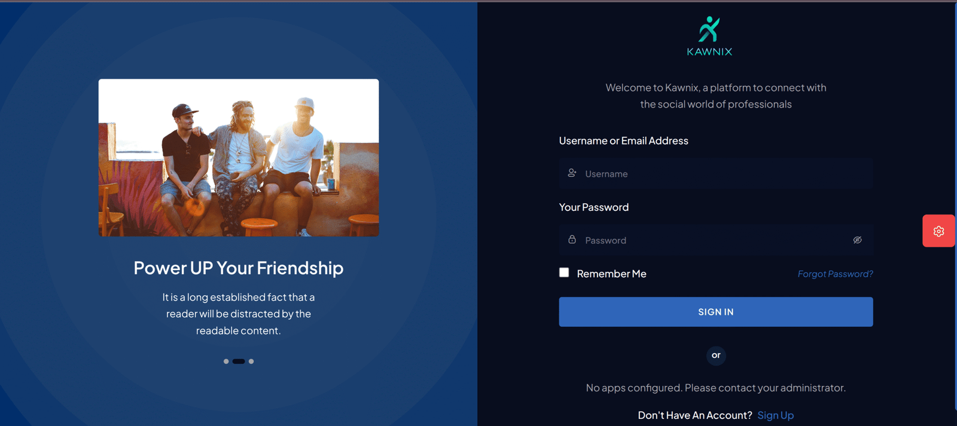Viewport: 957px width, 426px height.
Task: Toggle password visibility eye icon
Action: [857, 240]
